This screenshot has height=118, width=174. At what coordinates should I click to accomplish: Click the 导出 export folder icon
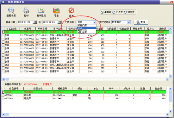[56, 10]
